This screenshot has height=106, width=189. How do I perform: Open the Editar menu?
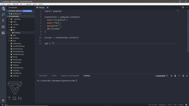(x=9, y=4)
